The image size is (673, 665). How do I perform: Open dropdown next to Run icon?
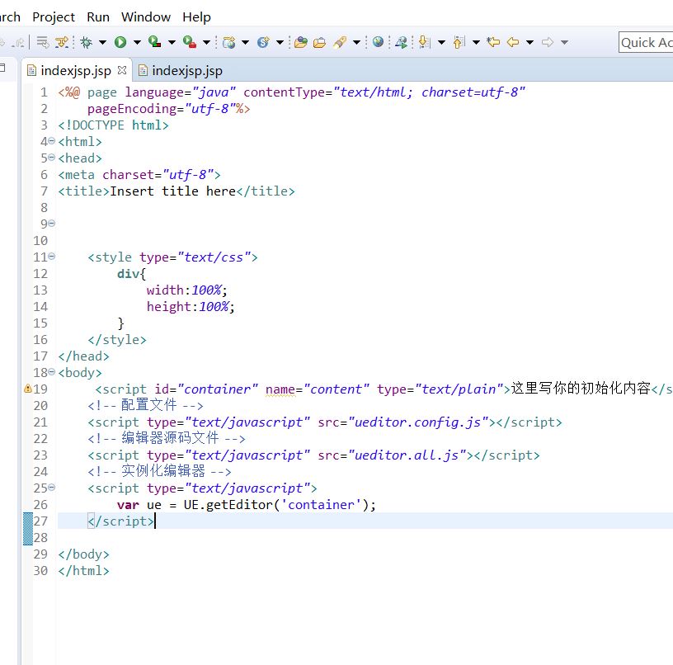(137, 43)
